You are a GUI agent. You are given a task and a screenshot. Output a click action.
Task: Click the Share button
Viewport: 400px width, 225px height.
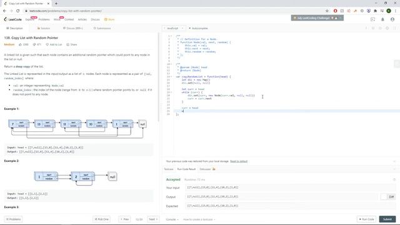(x=72, y=44)
